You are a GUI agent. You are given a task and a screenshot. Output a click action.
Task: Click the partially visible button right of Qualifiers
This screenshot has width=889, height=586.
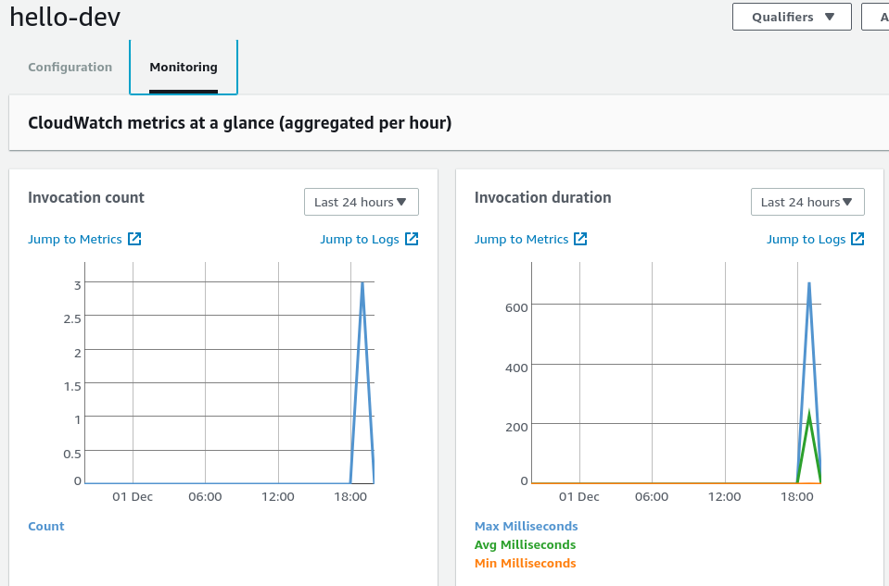876,17
